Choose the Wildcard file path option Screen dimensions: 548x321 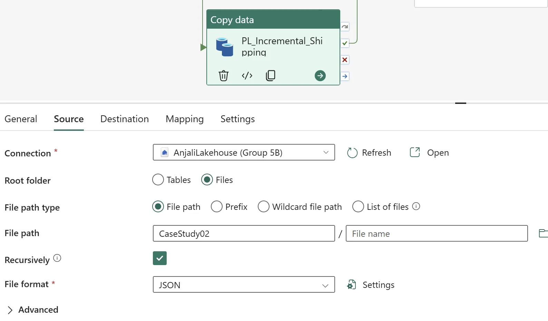[x=264, y=207]
